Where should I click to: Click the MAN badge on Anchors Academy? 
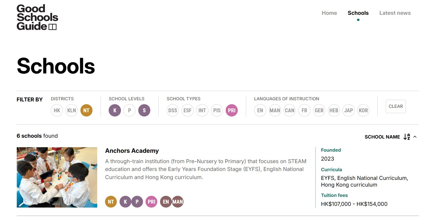[178, 202]
